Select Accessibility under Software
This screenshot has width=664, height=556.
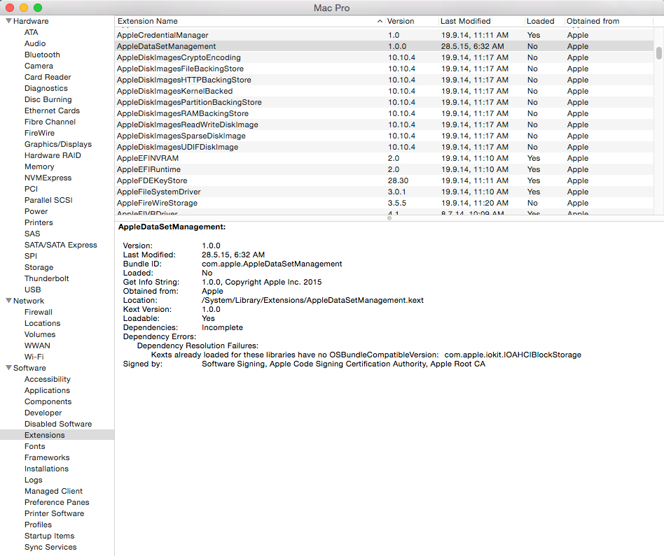point(48,379)
